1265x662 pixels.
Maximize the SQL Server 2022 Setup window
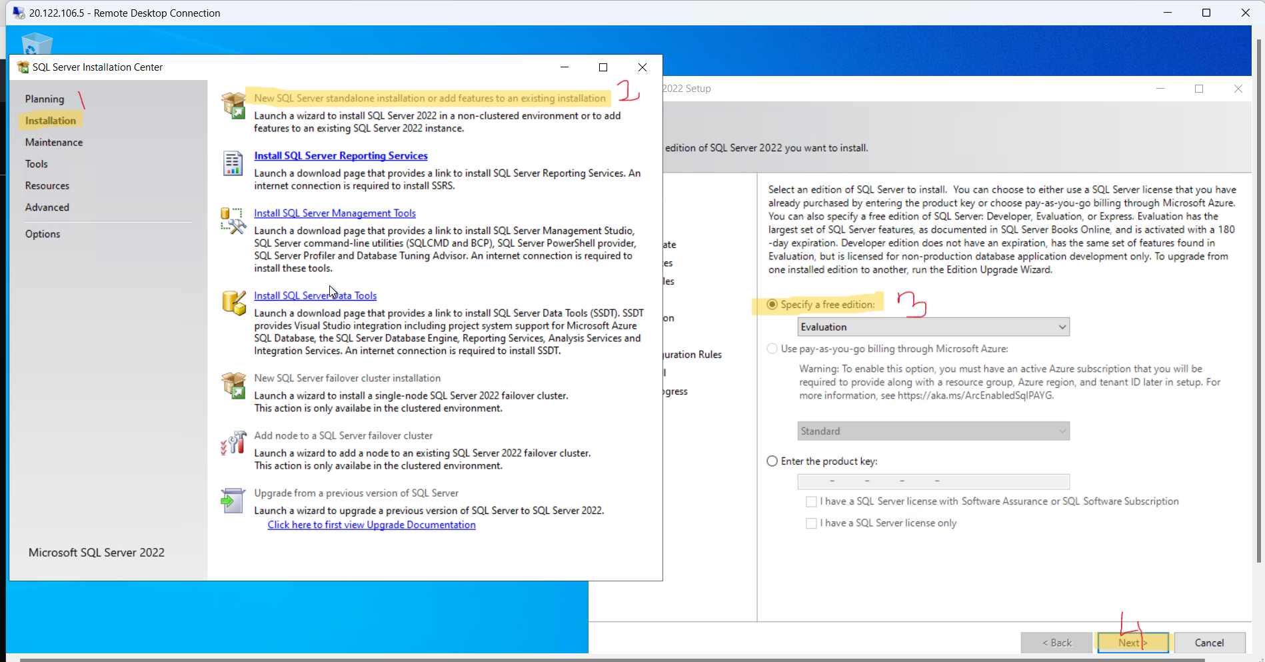[1199, 89]
